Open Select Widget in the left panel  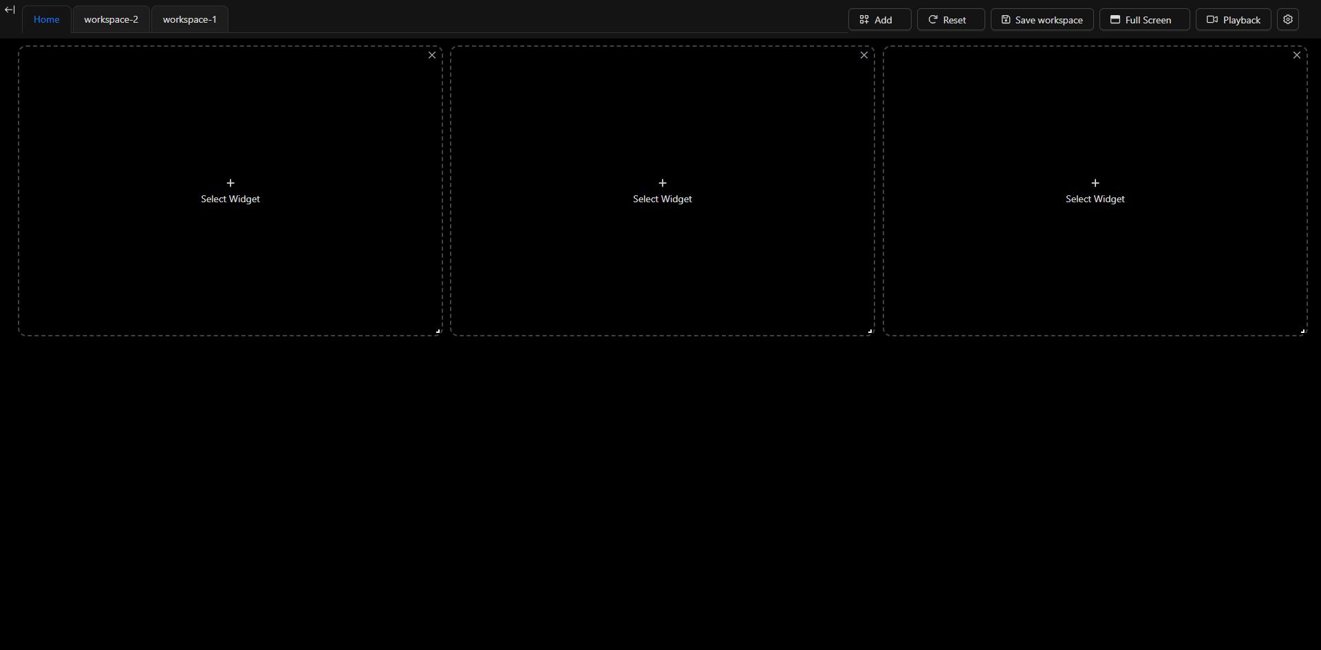click(x=230, y=199)
